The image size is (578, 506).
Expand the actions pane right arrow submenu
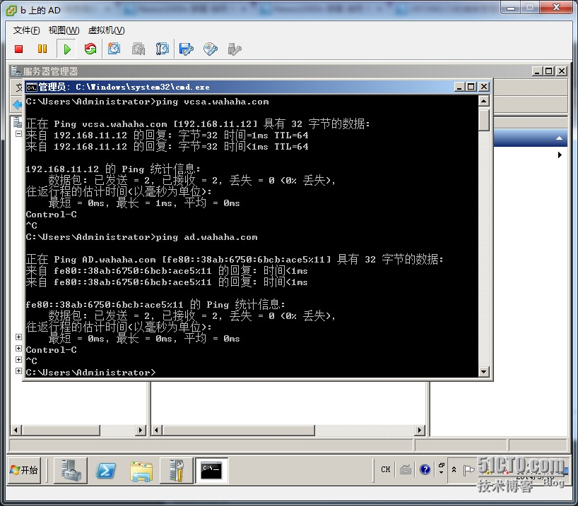tap(560, 155)
